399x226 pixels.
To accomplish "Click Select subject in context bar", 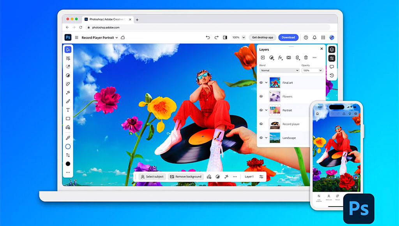I will pos(152,177).
